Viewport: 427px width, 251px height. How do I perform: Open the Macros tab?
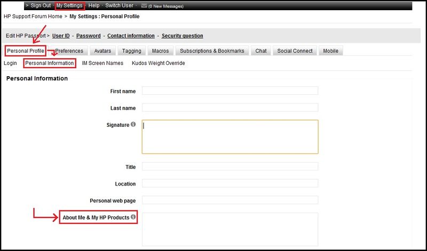coord(161,51)
